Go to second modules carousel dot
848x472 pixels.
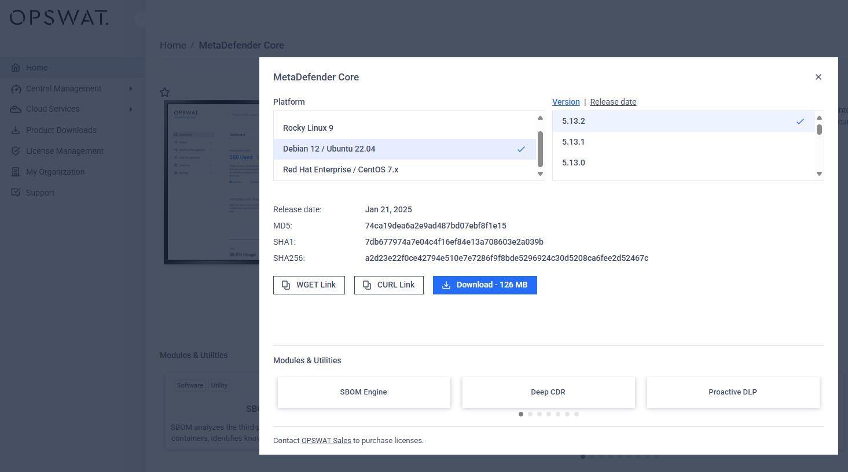[530, 414]
